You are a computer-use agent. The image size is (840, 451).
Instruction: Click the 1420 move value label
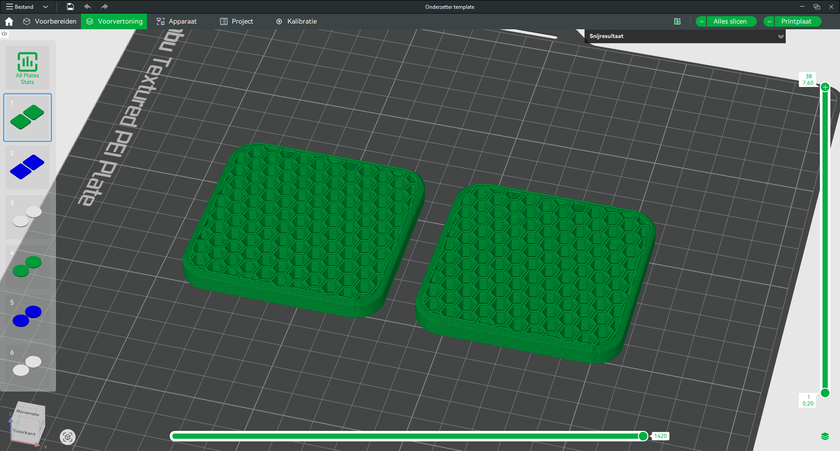661,436
